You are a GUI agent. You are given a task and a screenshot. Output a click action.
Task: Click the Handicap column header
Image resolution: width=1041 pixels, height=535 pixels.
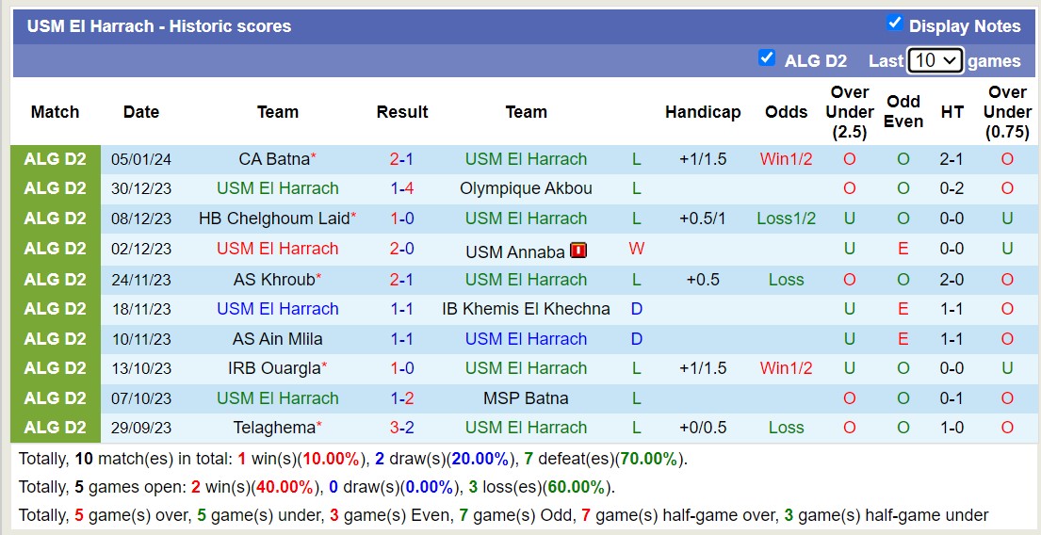(x=703, y=112)
